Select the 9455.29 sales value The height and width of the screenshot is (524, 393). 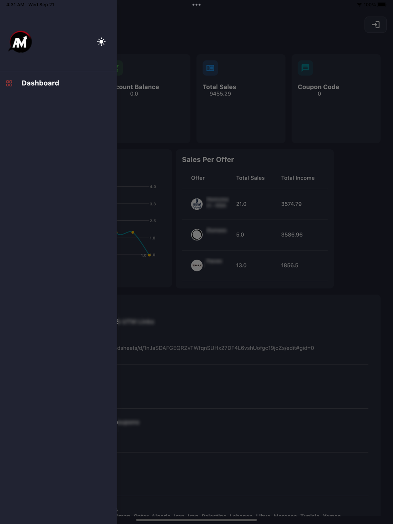pyautogui.click(x=220, y=94)
